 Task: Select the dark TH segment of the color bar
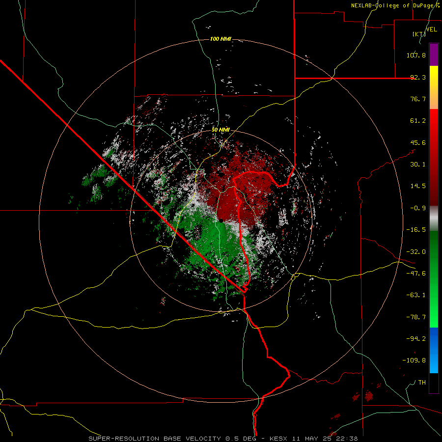coord(434,383)
